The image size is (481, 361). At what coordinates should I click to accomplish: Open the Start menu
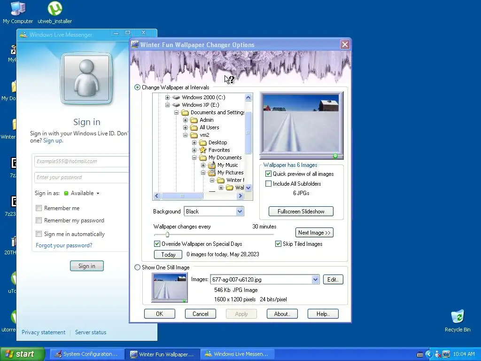23,354
